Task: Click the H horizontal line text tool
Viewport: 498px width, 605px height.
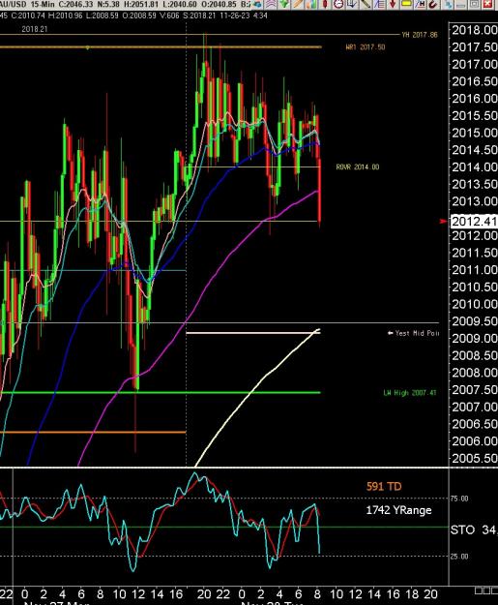Action: 420,4
